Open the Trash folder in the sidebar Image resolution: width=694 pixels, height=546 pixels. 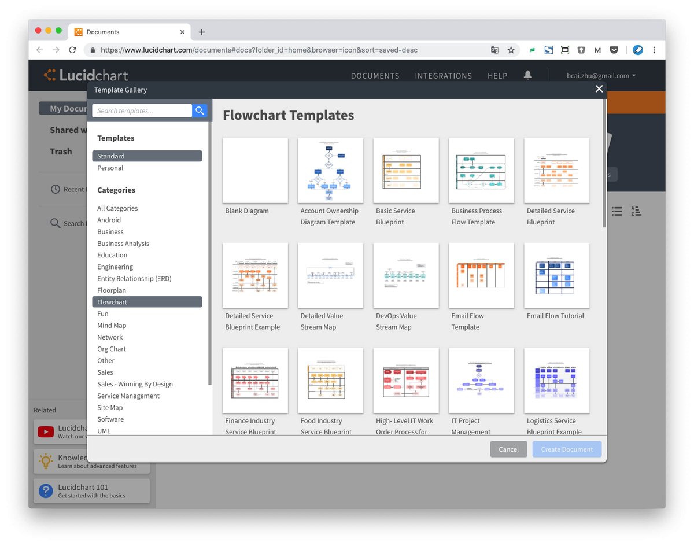61,152
